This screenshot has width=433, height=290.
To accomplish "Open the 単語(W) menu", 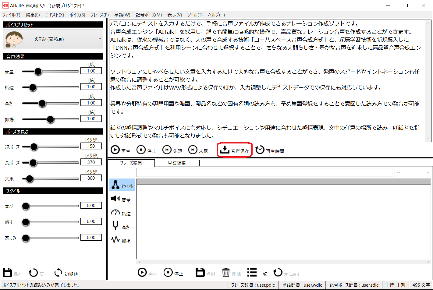I will (x=122, y=15).
